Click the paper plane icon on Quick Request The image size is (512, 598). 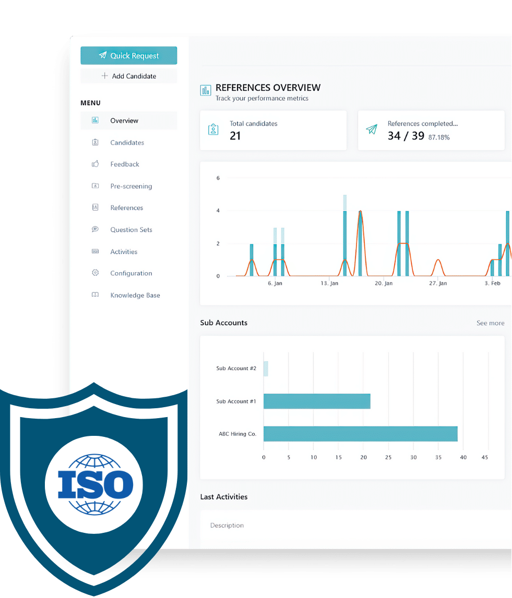(x=103, y=55)
